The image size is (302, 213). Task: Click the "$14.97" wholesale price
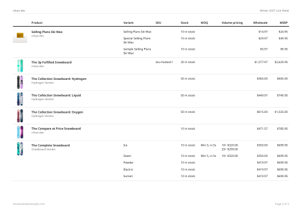click(263, 32)
